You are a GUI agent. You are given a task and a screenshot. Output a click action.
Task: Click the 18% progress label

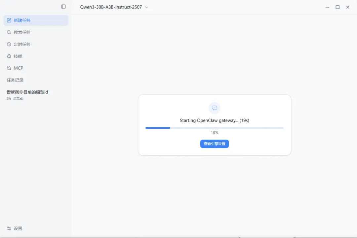point(215,132)
